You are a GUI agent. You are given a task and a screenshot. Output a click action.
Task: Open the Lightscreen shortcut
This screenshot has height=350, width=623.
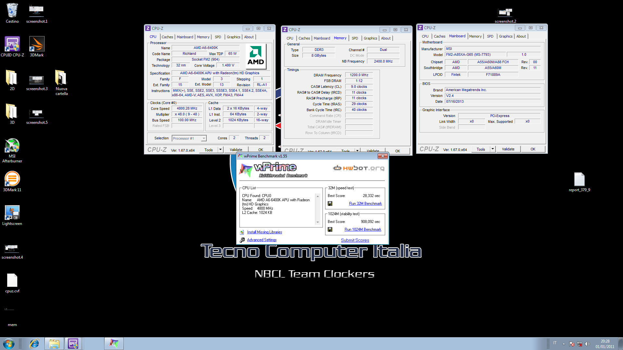pyautogui.click(x=12, y=215)
